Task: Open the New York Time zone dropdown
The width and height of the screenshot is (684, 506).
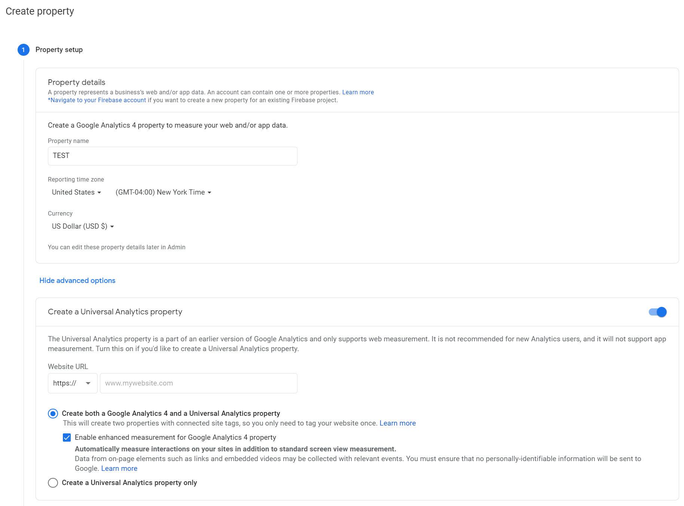Action: (x=163, y=192)
